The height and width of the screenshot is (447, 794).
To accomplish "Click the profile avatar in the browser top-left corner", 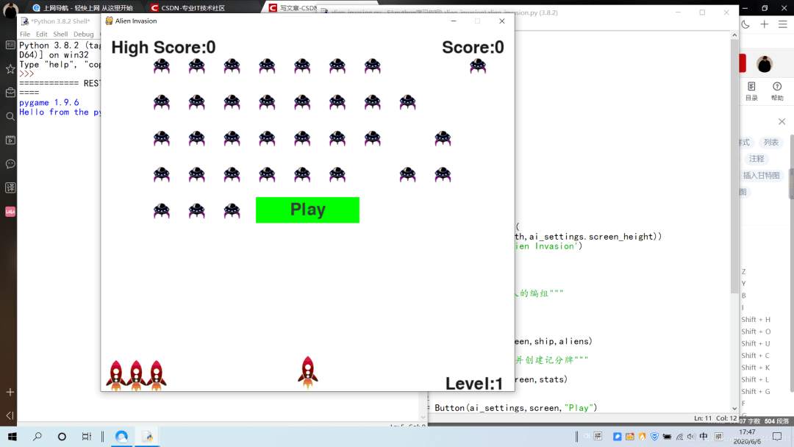I will 10,9.
